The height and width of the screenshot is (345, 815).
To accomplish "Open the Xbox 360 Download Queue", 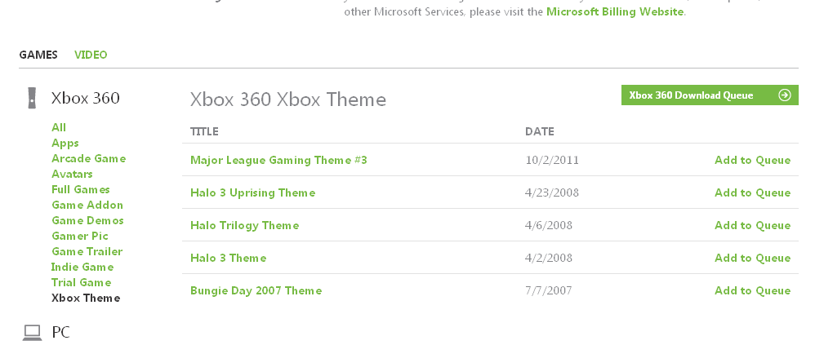I will (x=691, y=95).
